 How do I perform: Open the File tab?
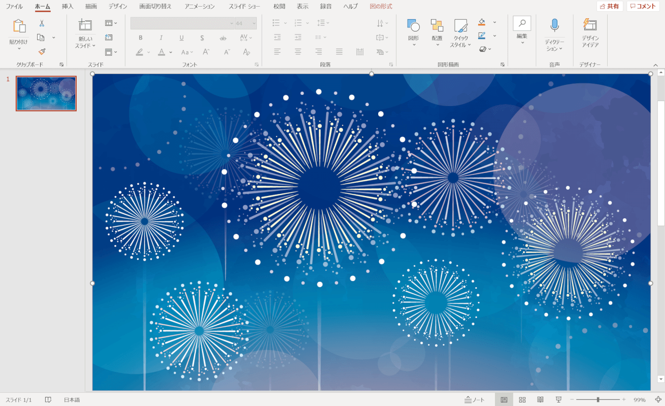coord(14,7)
